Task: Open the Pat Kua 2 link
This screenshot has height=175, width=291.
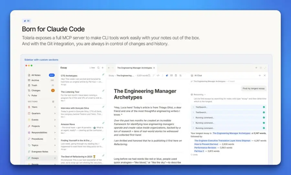Action: [x=199, y=151]
